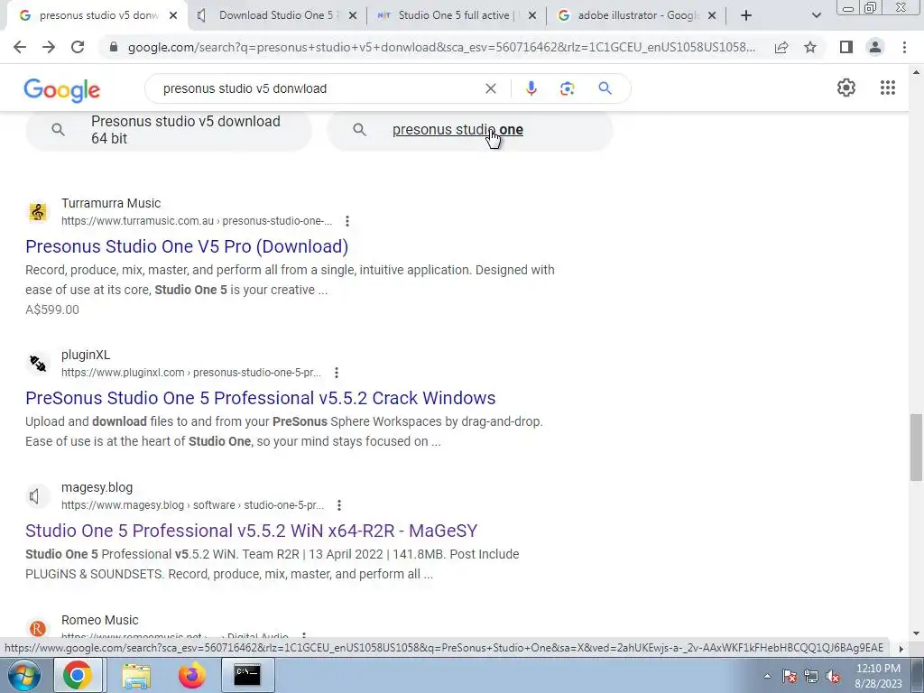This screenshot has height=693, width=924.
Task: Open Command Prompt from the taskbar
Action: (247, 675)
